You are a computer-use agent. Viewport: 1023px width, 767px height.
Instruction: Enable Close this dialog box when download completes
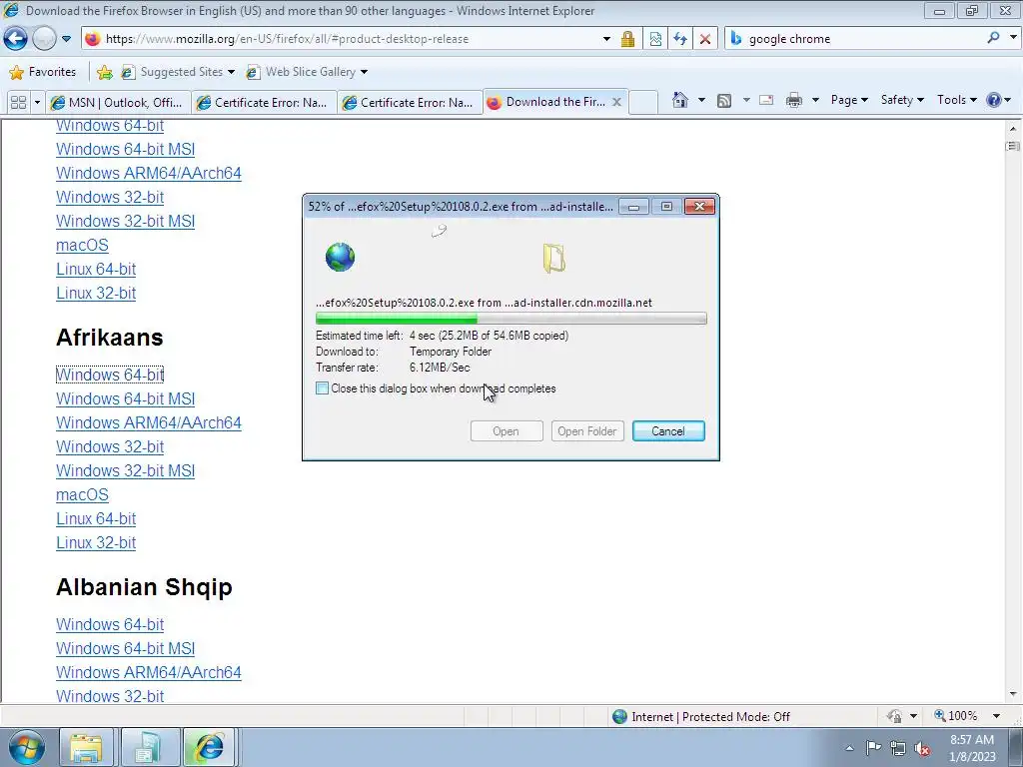pos(323,388)
